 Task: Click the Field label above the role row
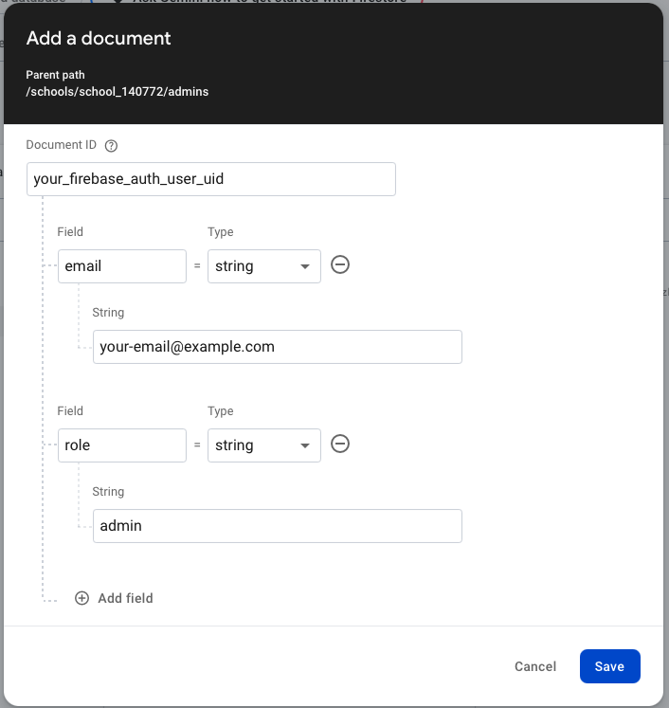(x=70, y=411)
